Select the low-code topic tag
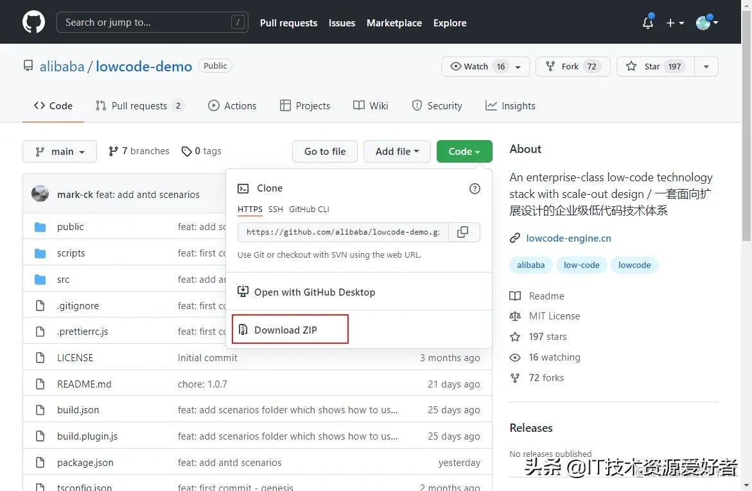The height and width of the screenshot is (491, 752). [x=581, y=265]
